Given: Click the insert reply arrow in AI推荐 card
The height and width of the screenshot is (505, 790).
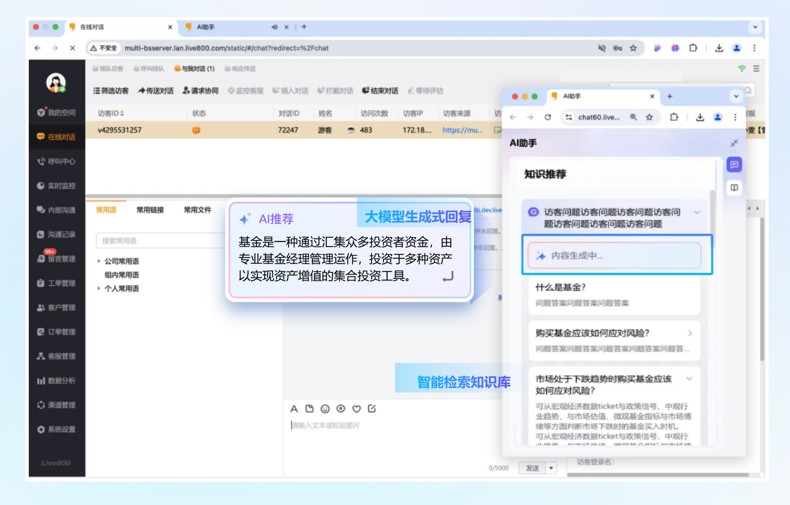Looking at the screenshot, I should 448,276.
